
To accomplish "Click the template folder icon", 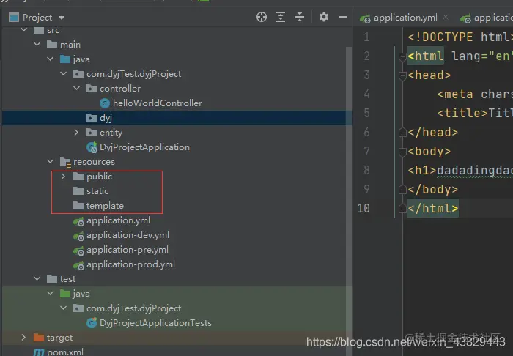I will 78,206.
